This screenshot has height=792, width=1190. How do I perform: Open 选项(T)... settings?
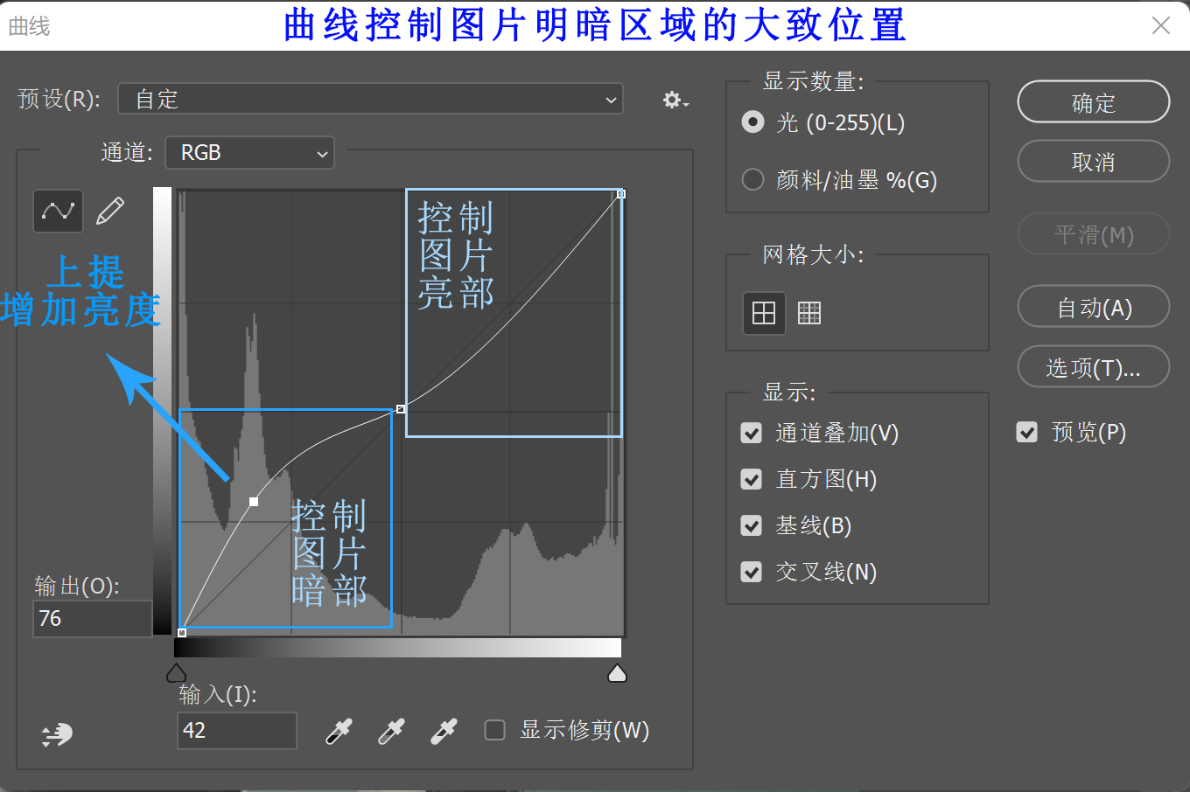[x=1093, y=367]
